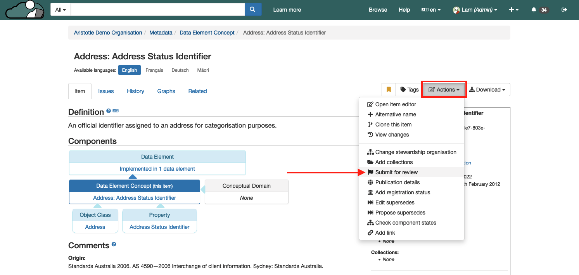Choose Clone this item from menu
The height and width of the screenshot is (275, 579).
tap(393, 125)
